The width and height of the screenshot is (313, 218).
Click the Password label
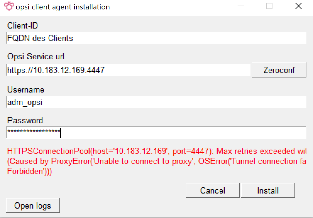point(25,120)
